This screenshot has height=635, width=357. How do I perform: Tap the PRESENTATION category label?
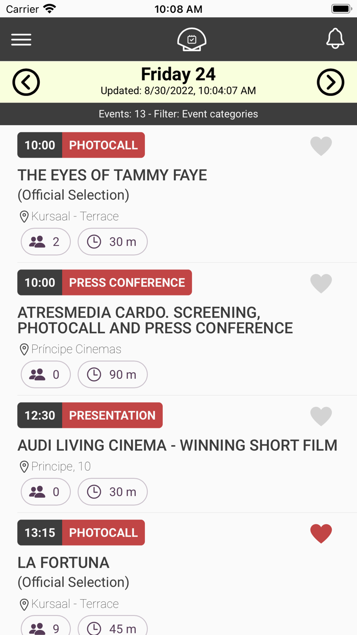113,415
